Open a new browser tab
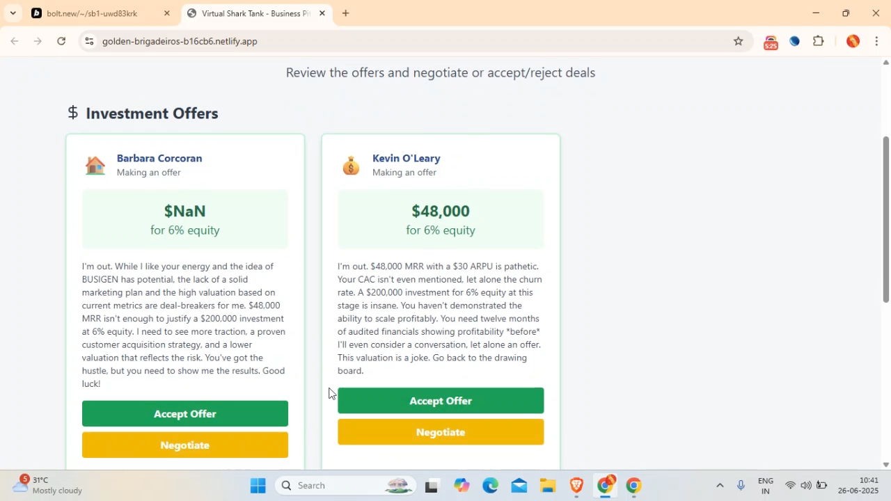 pos(346,13)
